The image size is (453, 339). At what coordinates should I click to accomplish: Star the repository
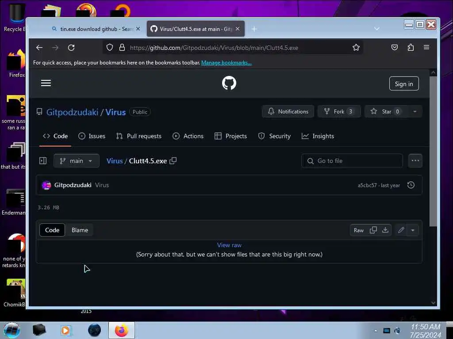point(386,112)
